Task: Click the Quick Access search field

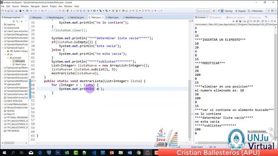Action: (203, 11)
